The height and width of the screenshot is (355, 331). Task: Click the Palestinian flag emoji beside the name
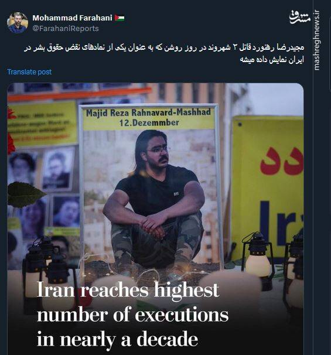tap(120, 18)
